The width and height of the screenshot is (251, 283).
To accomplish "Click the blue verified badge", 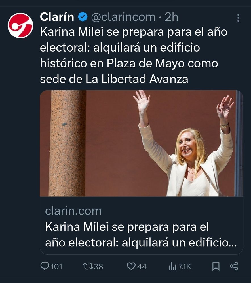I will (83, 17).
